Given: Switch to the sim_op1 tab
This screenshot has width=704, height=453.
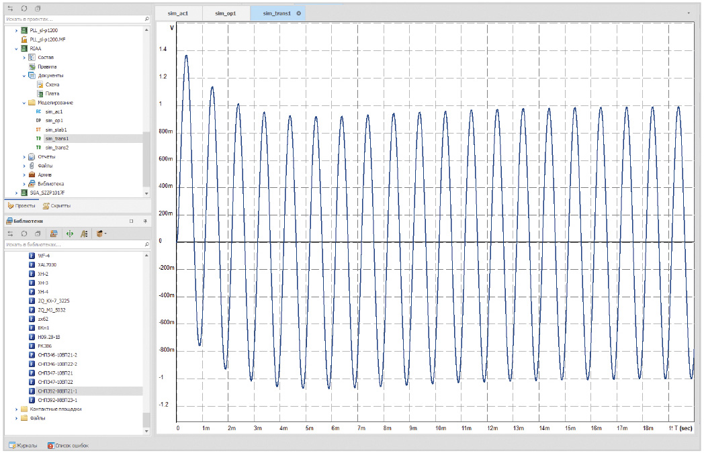Looking at the screenshot, I should click(226, 13).
